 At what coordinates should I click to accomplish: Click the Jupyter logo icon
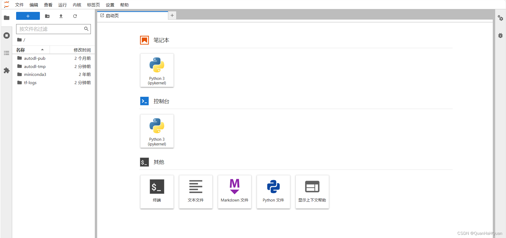7,4
